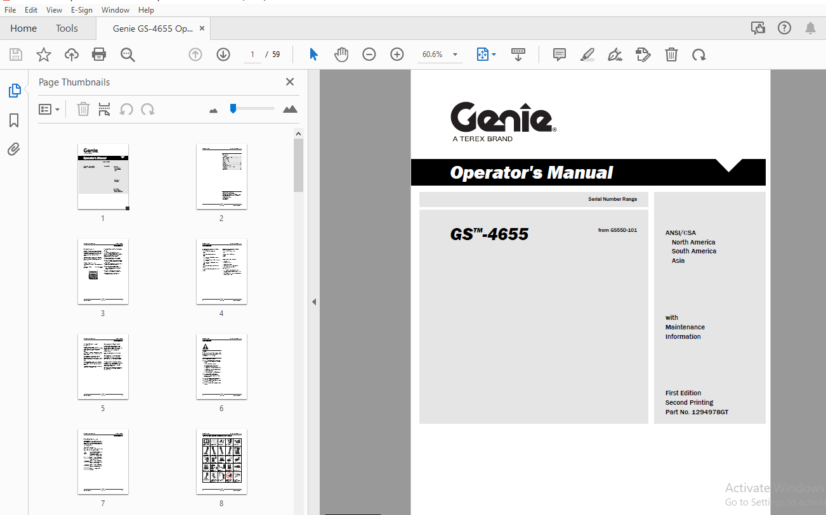Open the find text search tool
Viewport: 826px width, 515px height.
pyautogui.click(x=128, y=54)
